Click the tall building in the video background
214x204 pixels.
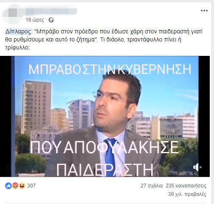36,107
